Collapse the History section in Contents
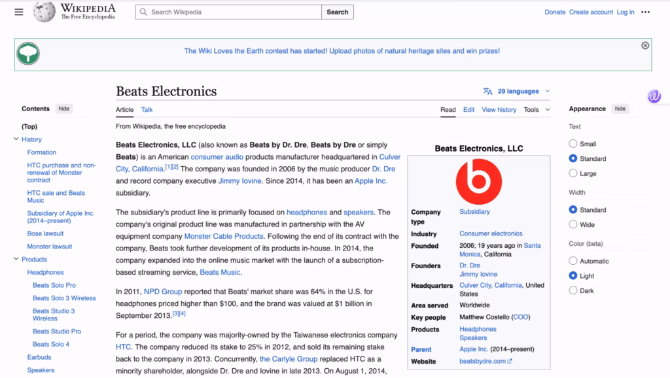 tap(16, 139)
